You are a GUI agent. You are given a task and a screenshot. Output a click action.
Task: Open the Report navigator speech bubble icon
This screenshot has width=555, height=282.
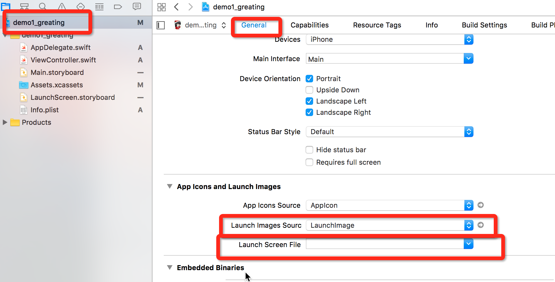pyautogui.click(x=137, y=7)
